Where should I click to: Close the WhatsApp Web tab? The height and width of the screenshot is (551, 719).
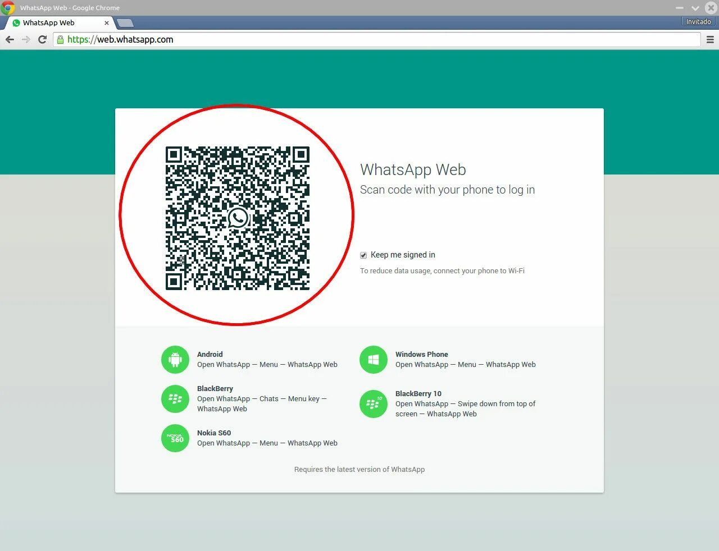[107, 23]
